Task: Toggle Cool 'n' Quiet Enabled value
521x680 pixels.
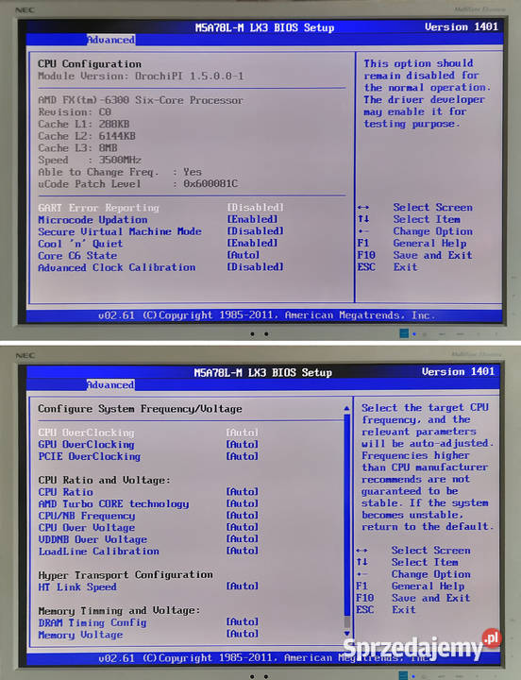Action: click(252, 243)
